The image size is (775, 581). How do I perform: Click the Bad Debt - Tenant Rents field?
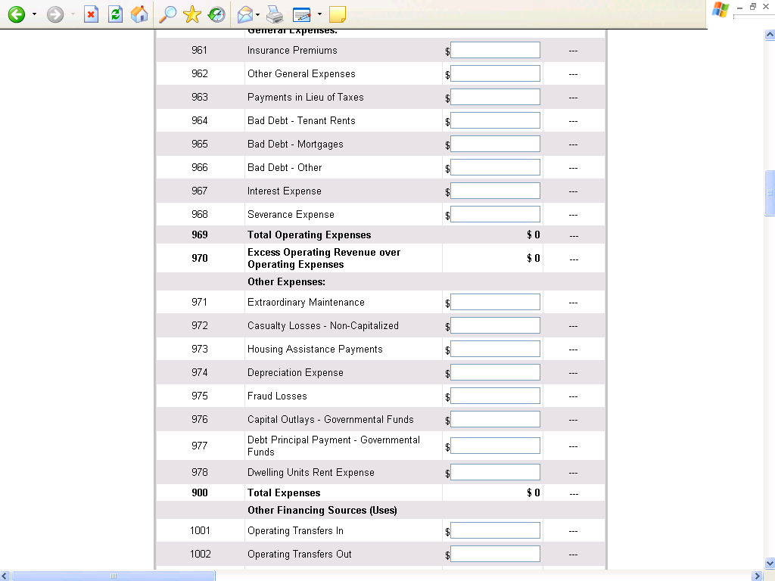click(x=495, y=120)
